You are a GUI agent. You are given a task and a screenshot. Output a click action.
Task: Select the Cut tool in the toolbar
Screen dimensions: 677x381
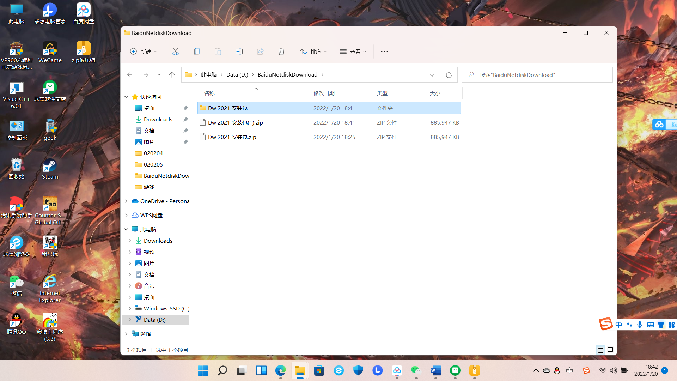coord(176,52)
